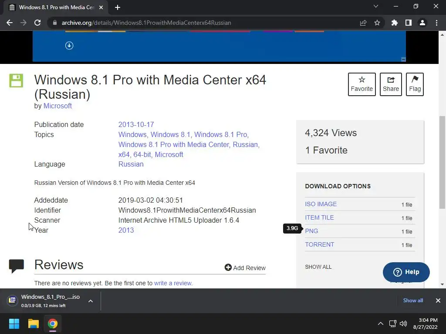446x334 pixels.
Task: Open the Chrome profile icon
Action: [422, 23]
